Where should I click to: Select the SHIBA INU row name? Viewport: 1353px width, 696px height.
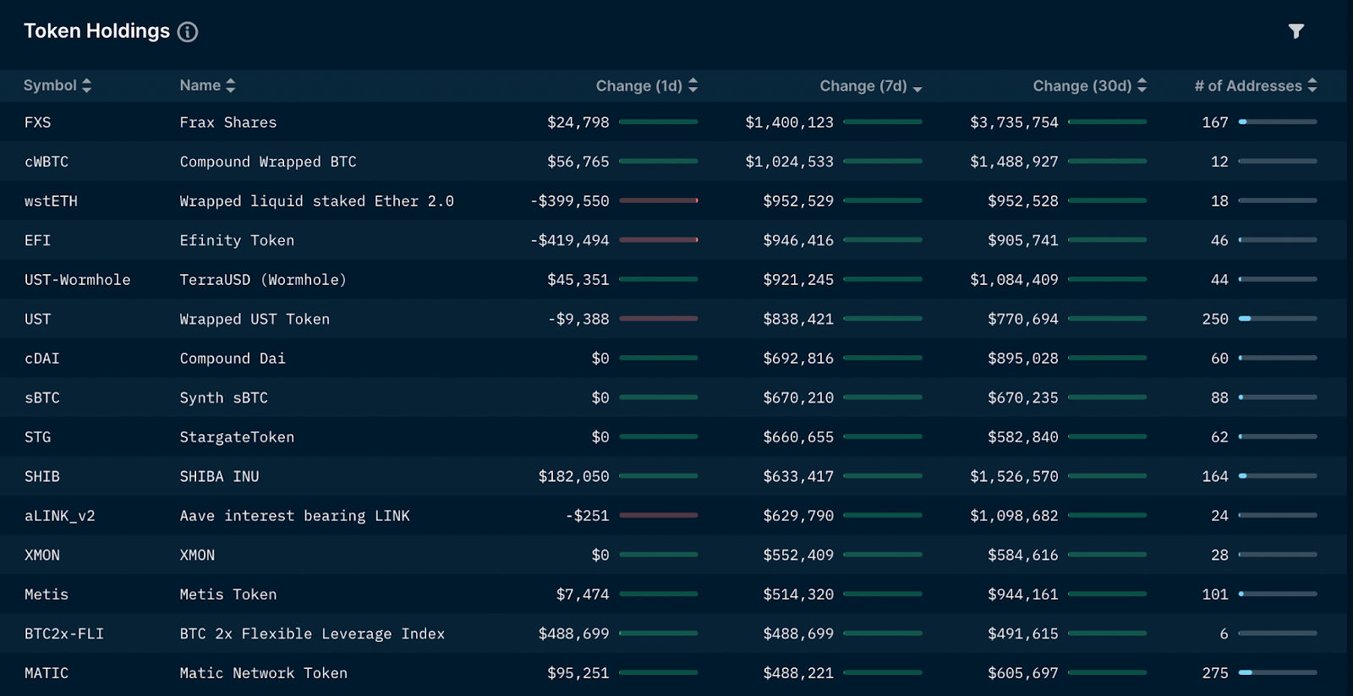219,477
